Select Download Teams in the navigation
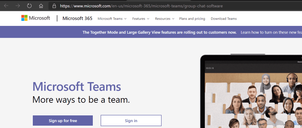Screen dimensions: 302x128 [x=224, y=19]
